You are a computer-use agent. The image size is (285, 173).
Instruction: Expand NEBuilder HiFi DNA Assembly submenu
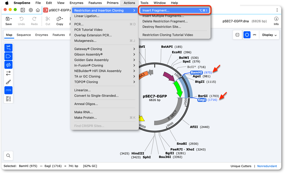105,71
